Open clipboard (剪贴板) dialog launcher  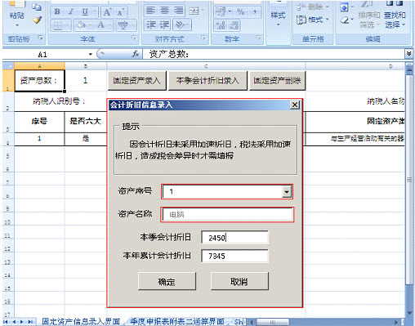pos(41,38)
